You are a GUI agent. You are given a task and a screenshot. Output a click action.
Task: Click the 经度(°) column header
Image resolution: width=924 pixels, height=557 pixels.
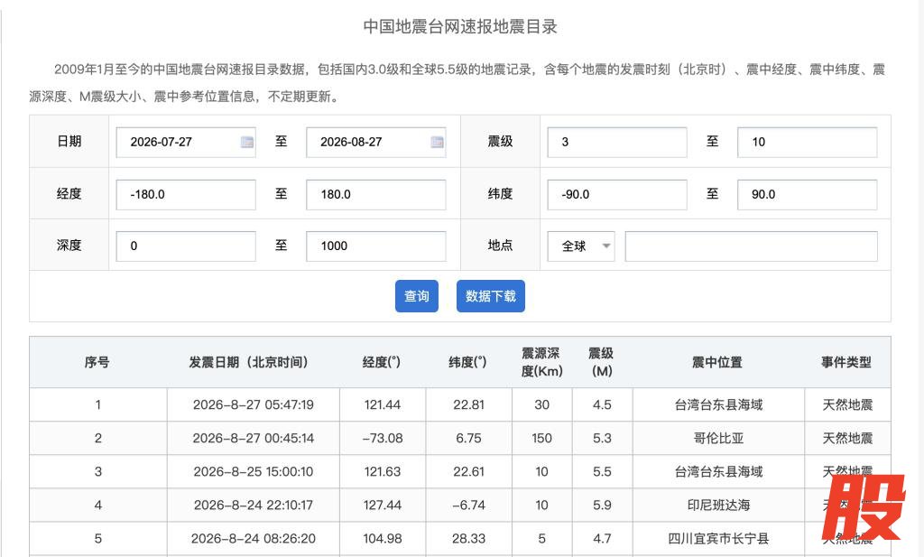click(382, 362)
